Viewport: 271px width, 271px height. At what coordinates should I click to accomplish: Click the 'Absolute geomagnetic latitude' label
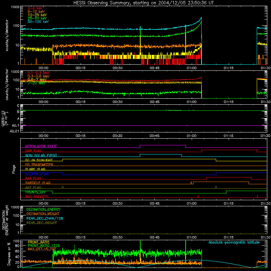coord(234,242)
